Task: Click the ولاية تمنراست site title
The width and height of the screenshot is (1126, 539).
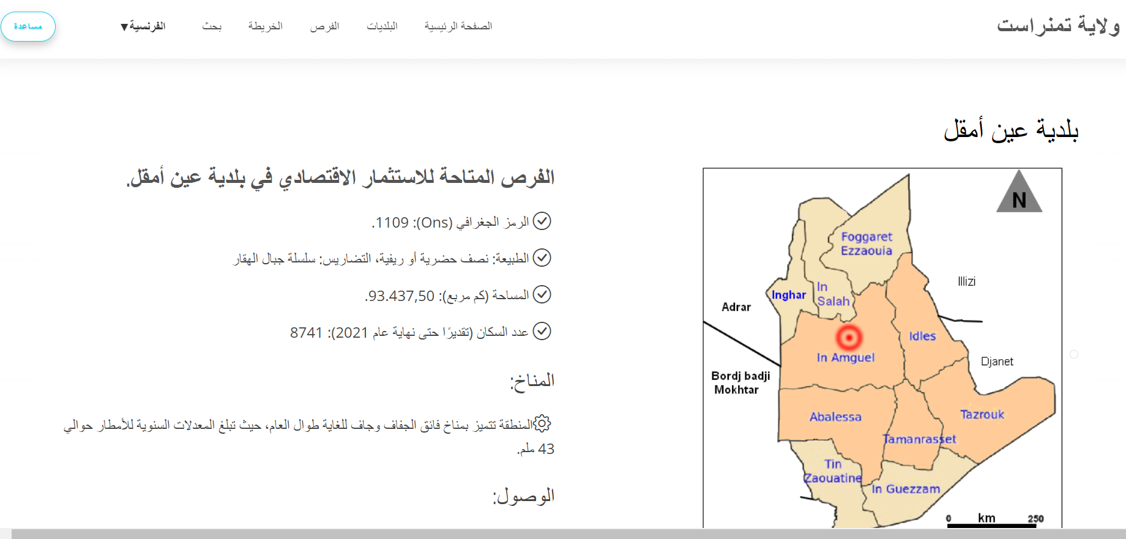Action: pos(1058,26)
